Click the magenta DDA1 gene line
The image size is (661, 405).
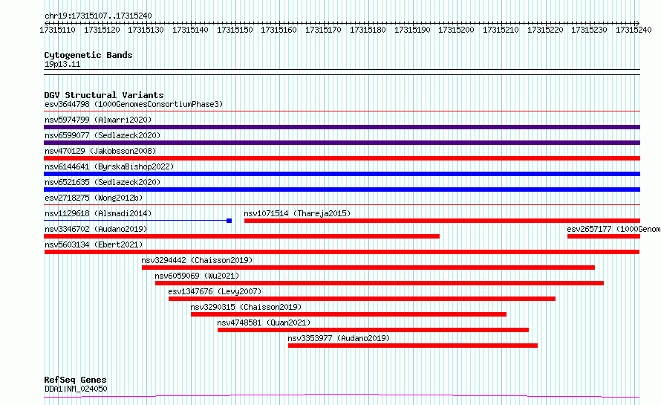coord(342,396)
